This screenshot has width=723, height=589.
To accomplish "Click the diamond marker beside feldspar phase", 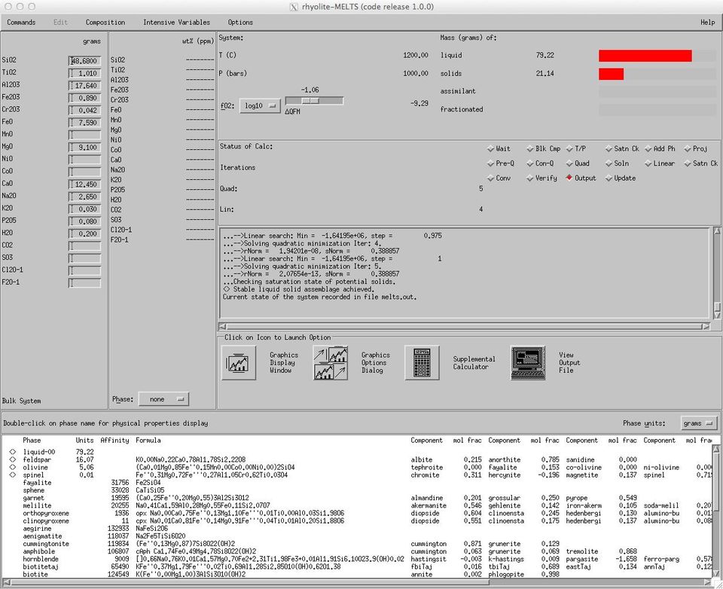I will click(x=12, y=459).
